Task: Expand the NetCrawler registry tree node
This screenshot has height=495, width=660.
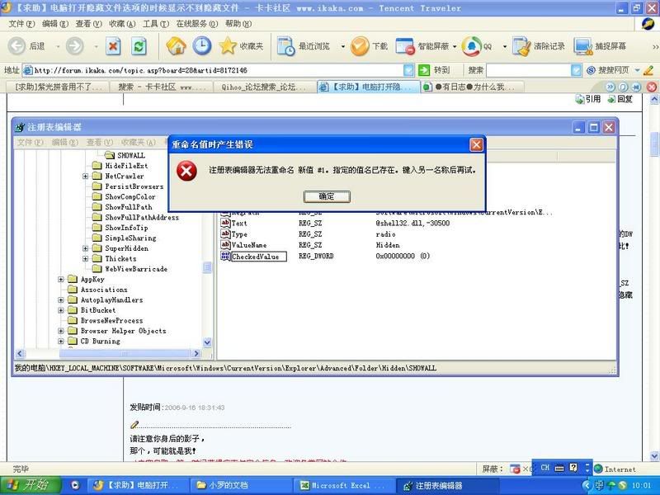Action: (86, 177)
